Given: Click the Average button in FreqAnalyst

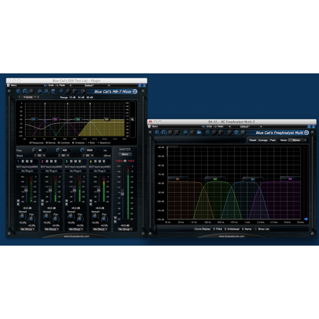Looking at the screenshot, I should [x=263, y=140].
